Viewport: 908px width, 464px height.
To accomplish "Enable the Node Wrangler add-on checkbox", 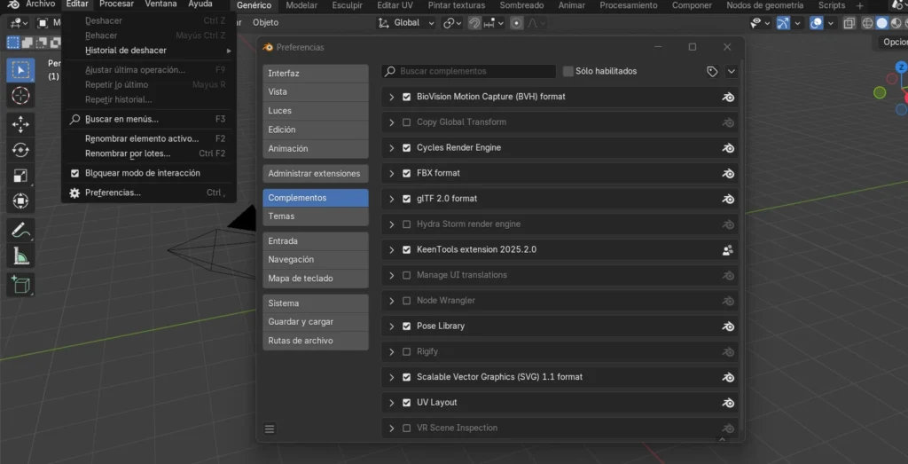I will pos(406,301).
